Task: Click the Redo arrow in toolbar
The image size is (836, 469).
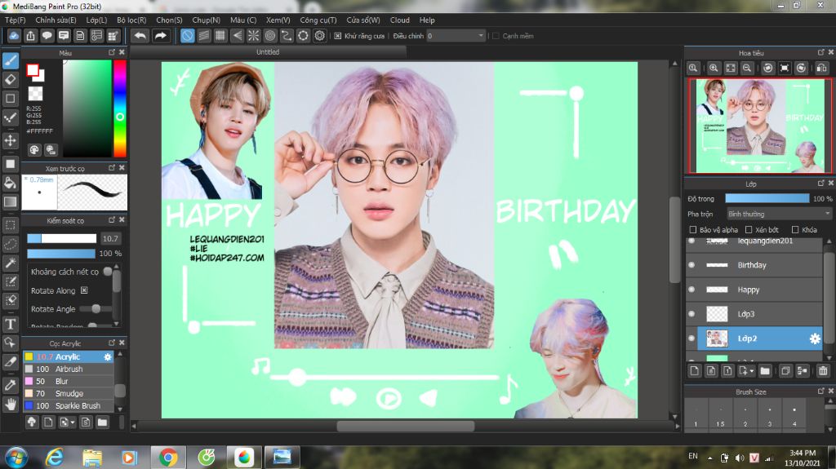Action: click(161, 36)
